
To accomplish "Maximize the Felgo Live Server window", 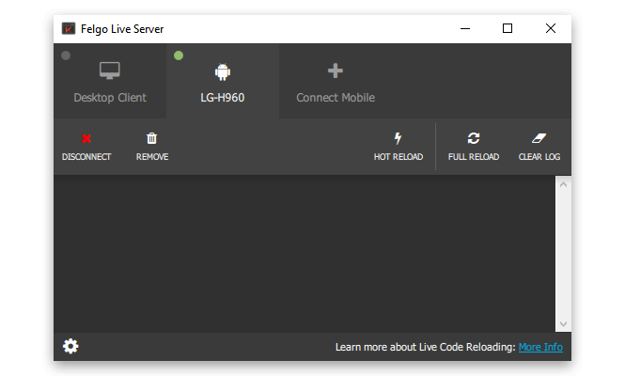I will pyautogui.click(x=508, y=28).
